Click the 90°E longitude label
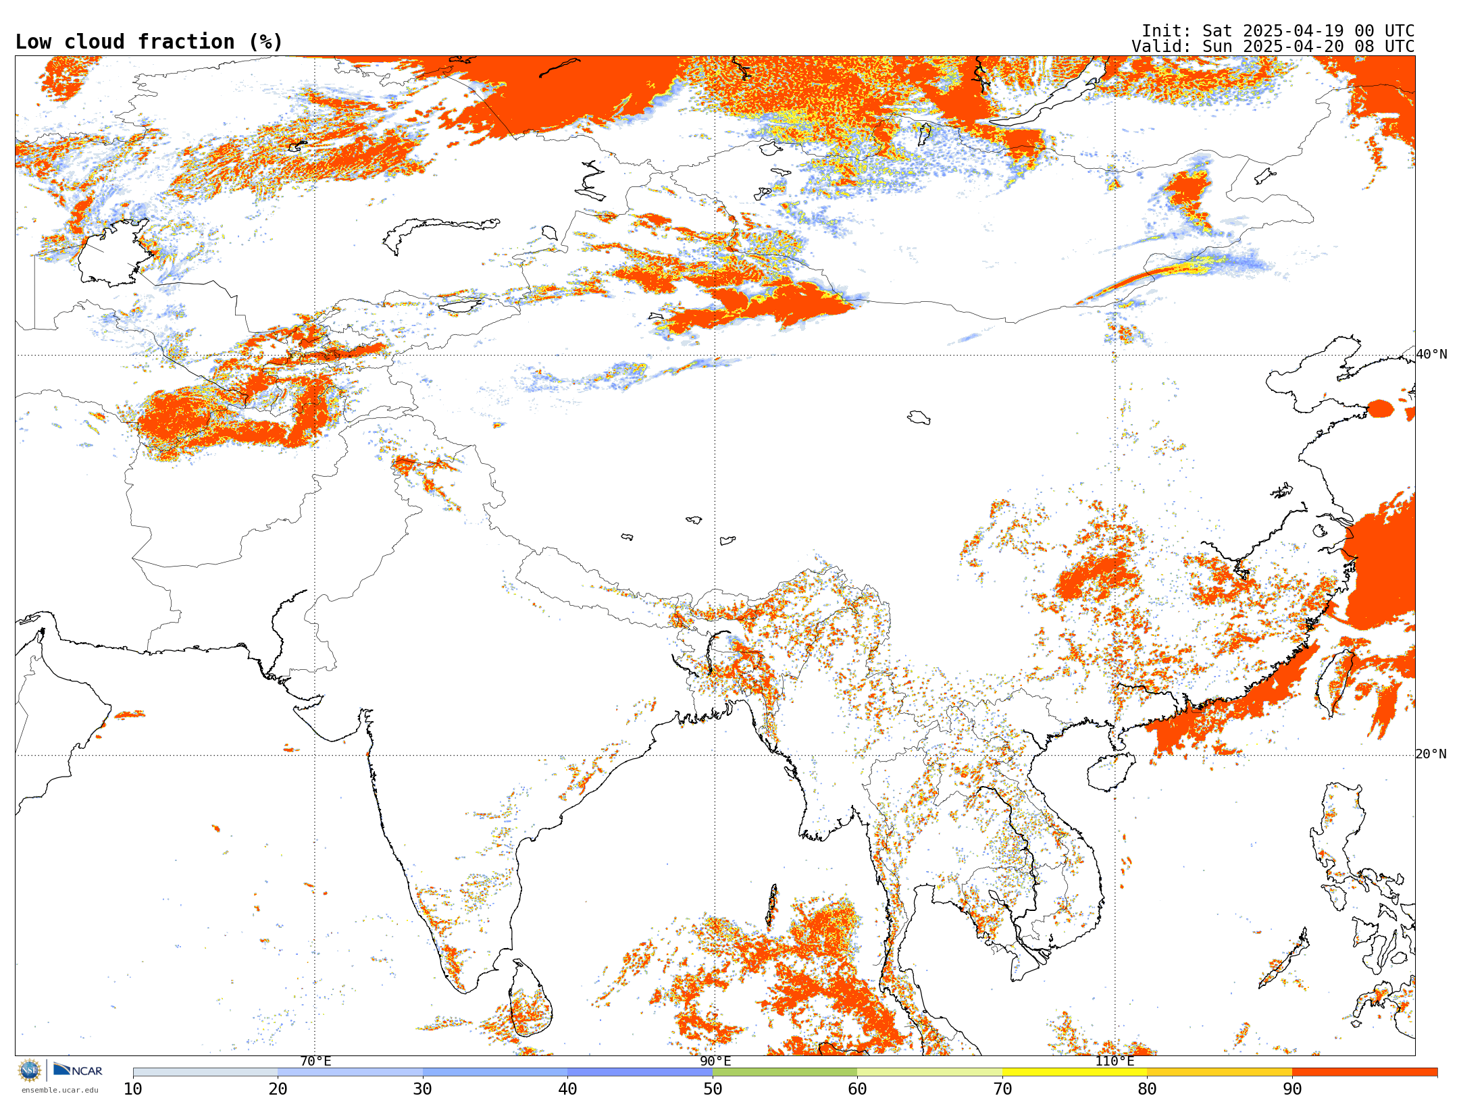The height and width of the screenshot is (1098, 1459). [x=715, y=1061]
